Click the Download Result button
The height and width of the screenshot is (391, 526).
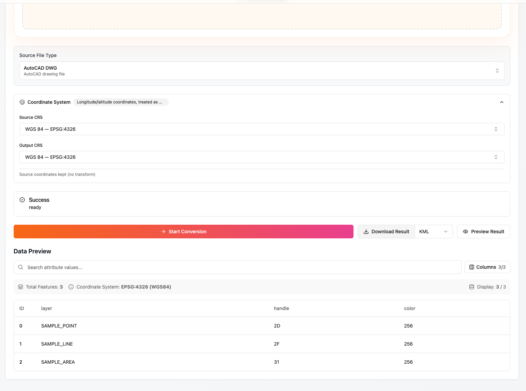[386, 232]
